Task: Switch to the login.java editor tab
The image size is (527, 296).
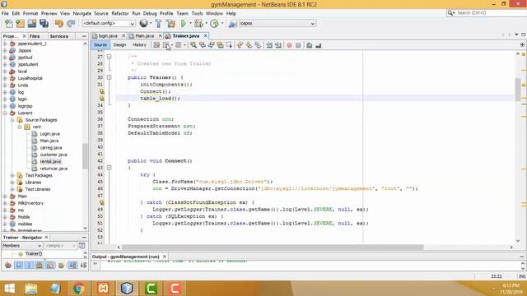Action: coord(108,36)
